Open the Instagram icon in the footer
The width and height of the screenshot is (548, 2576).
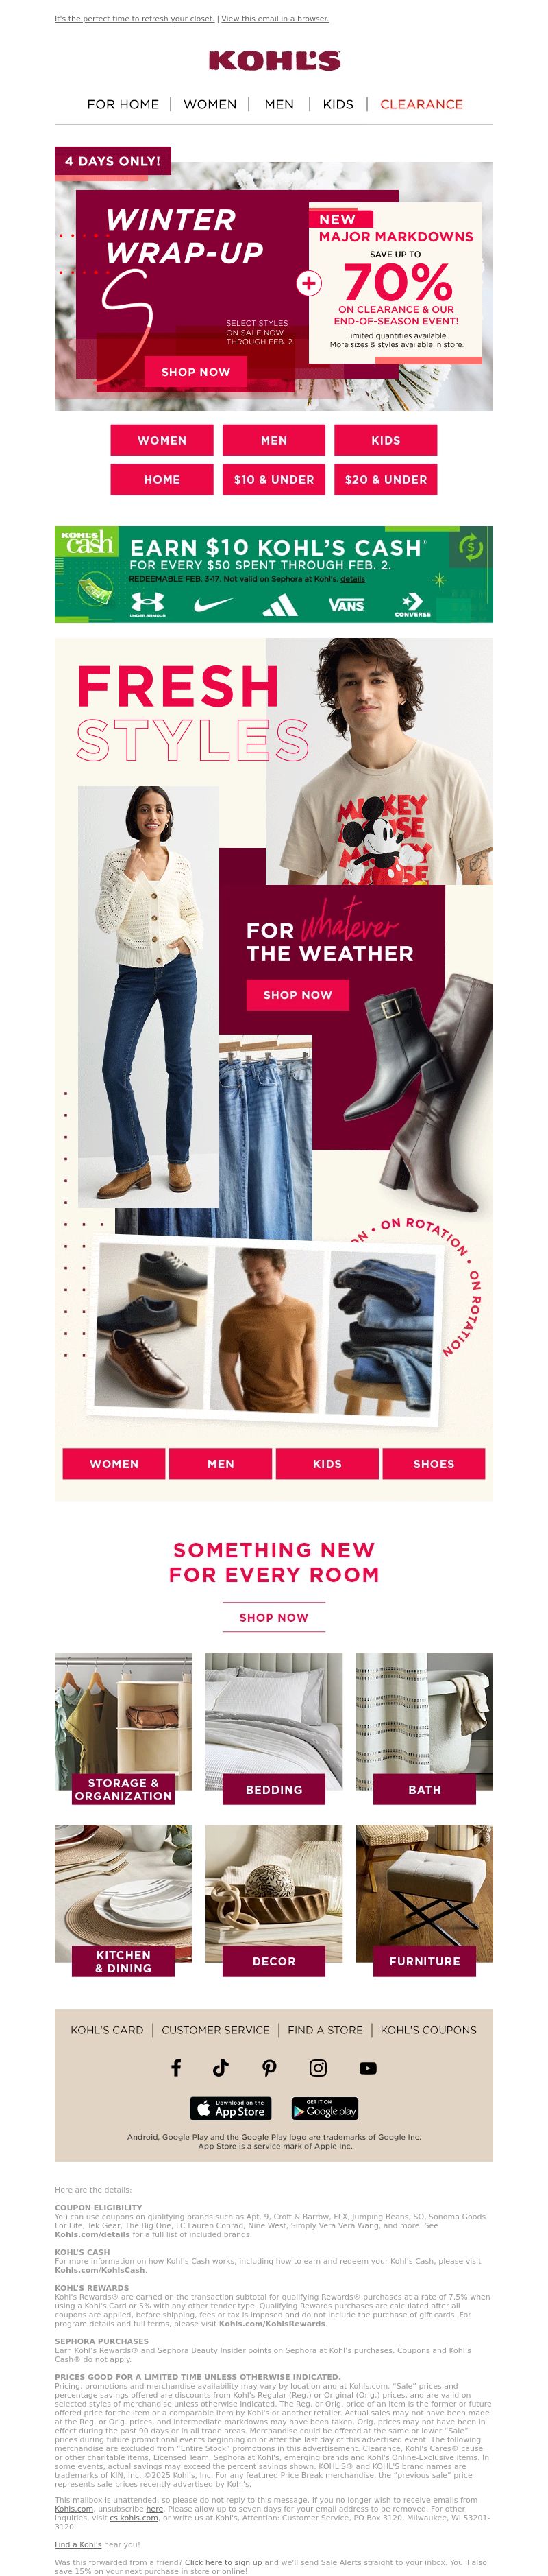319,2068
